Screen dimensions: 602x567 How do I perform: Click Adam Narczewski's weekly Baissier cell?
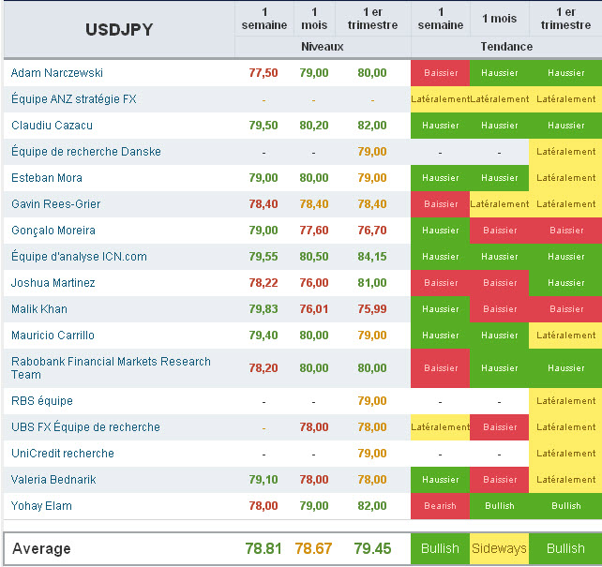(x=441, y=73)
